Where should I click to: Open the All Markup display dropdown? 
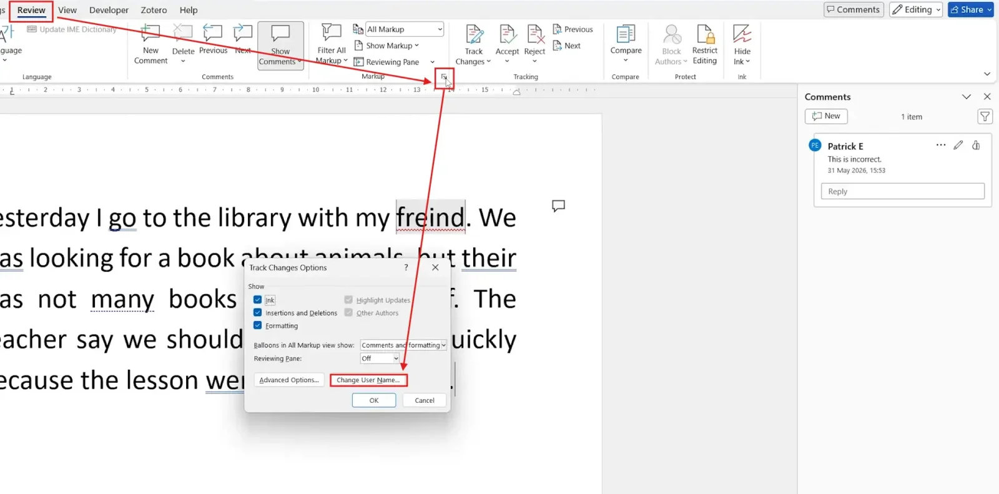tap(404, 29)
